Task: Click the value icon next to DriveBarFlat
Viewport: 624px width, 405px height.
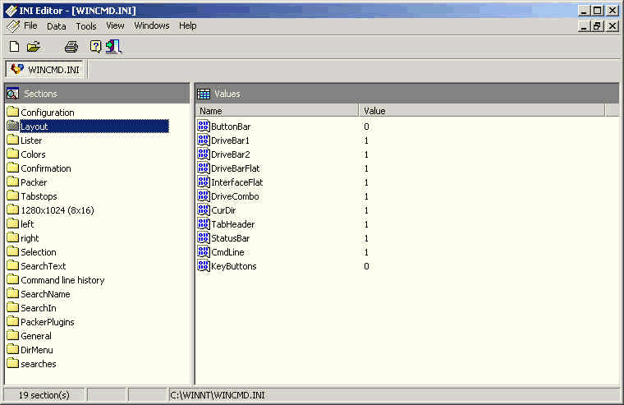Action: [204, 168]
